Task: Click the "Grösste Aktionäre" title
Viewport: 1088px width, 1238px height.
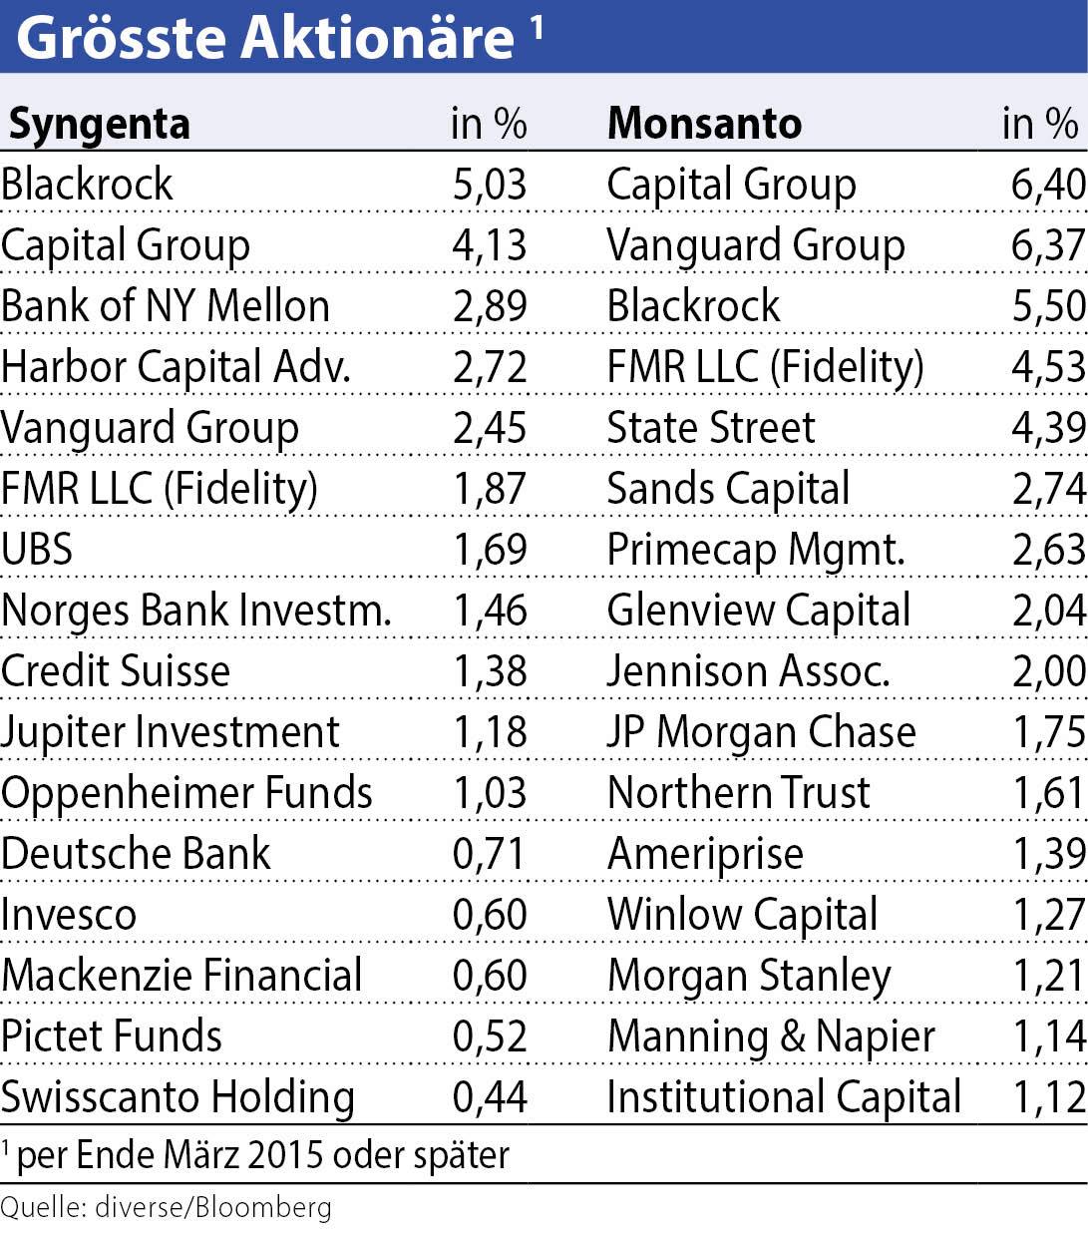Action: [x=265, y=38]
